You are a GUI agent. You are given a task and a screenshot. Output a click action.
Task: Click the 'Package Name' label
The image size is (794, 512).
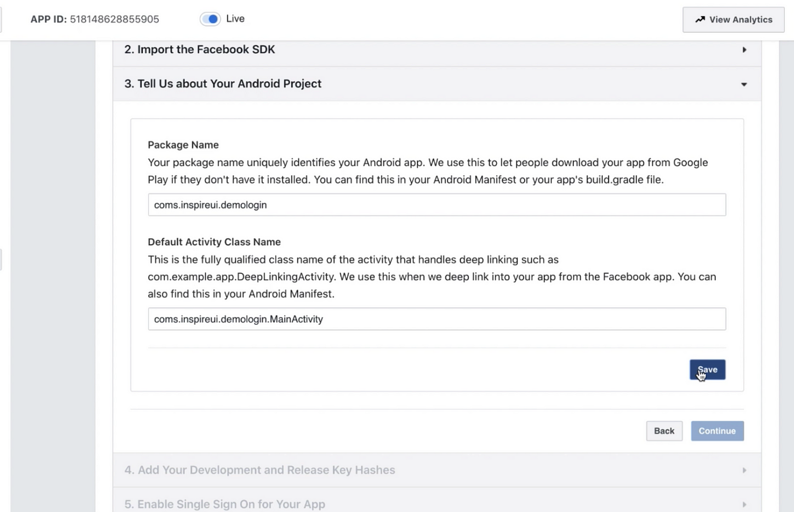183,145
